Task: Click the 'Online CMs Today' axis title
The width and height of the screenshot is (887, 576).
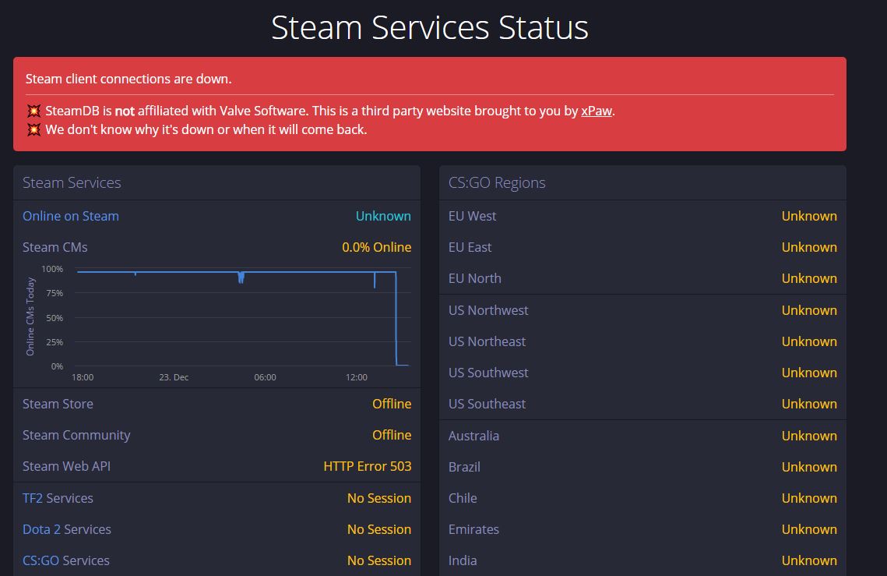Action: coord(30,316)
